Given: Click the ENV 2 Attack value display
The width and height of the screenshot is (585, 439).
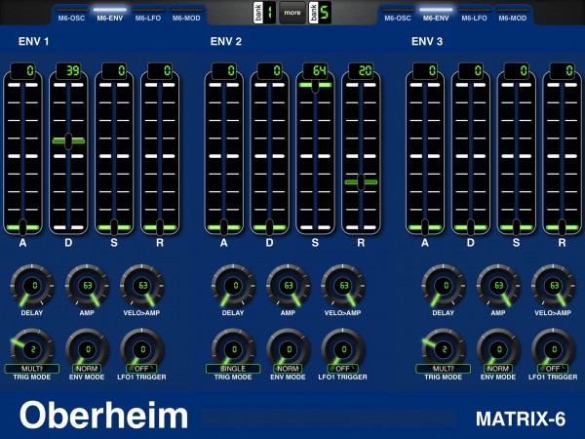Looking at the screenshot, I should point(224,71).
